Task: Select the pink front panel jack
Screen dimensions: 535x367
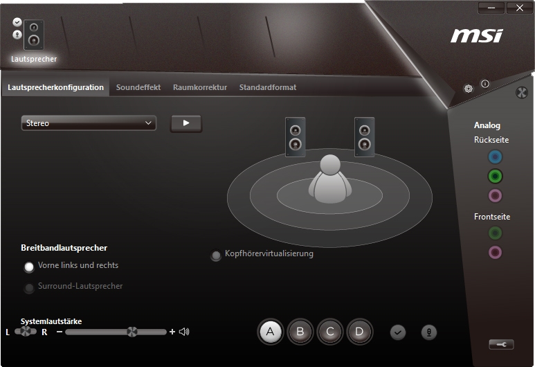Action: [495, 253]
